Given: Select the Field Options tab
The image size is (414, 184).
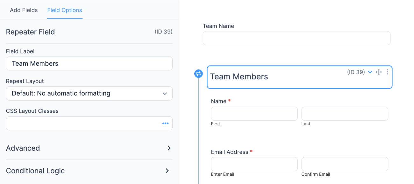Looking at the screenshot, I should click(x=65, y=10).
